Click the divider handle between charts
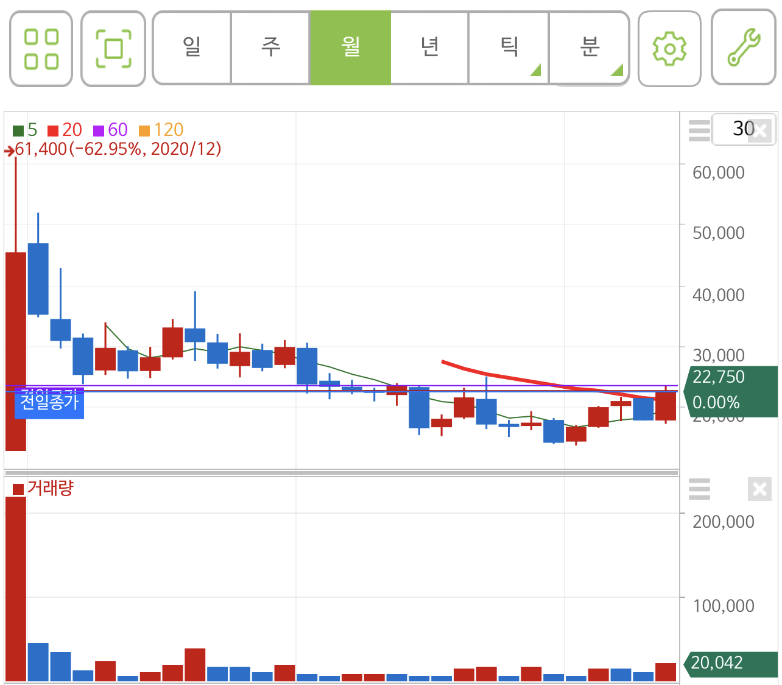This screenshot has height=685, width=782. pos(342,473)
